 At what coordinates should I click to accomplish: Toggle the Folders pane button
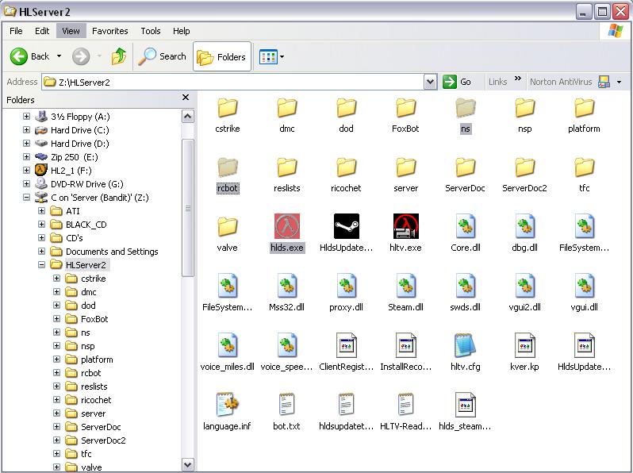[x=222, y=56]
